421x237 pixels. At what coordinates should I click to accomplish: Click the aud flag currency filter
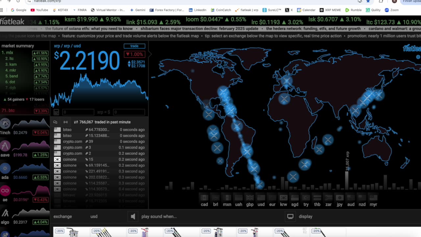point(351,198)
